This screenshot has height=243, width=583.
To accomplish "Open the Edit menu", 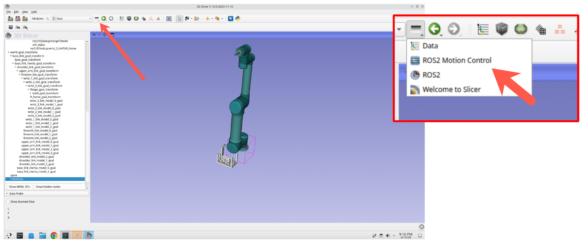I will (x=16, y=12).
